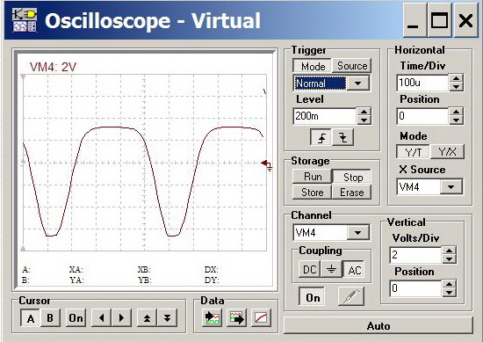Maximize the Oscilloscope window
This screenshot has width=483, height=342.
(439, 20)
